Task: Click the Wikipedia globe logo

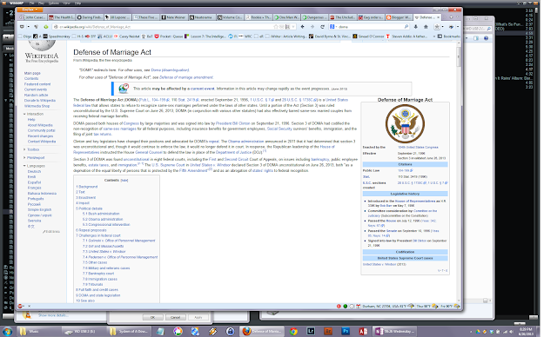Action: click(x=42, y=45)
